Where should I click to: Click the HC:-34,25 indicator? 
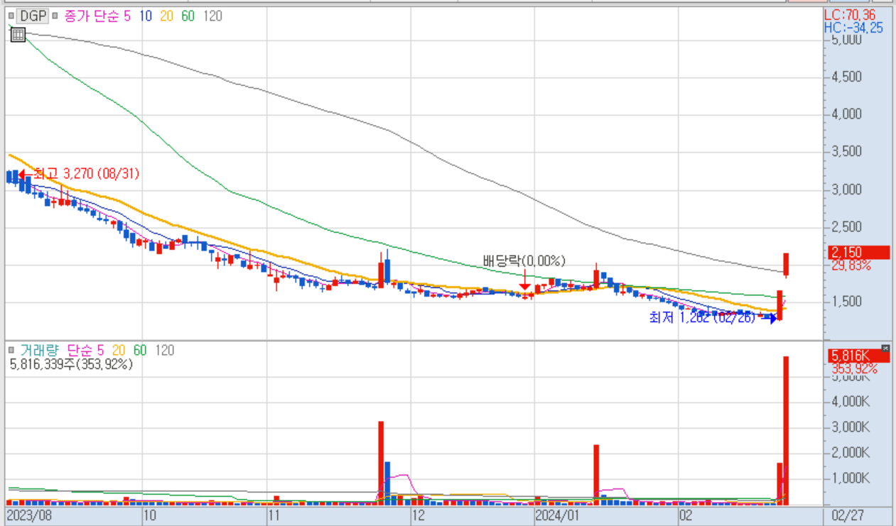pyautogui.click(x=853, y=28)
